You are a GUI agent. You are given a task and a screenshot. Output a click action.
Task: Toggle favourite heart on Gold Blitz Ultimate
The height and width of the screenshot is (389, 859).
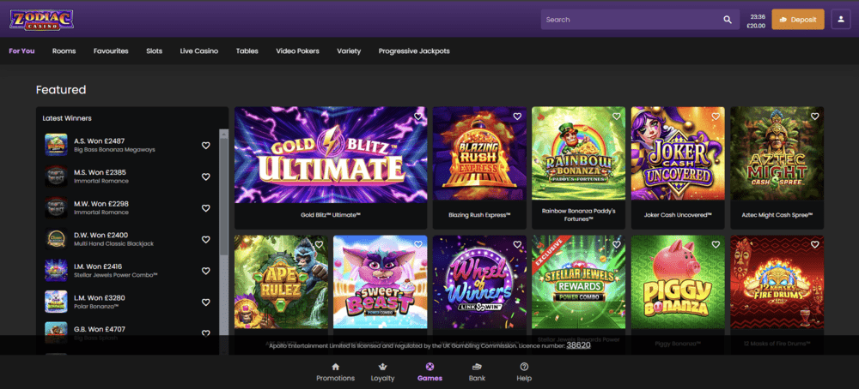tap(418, 117)
